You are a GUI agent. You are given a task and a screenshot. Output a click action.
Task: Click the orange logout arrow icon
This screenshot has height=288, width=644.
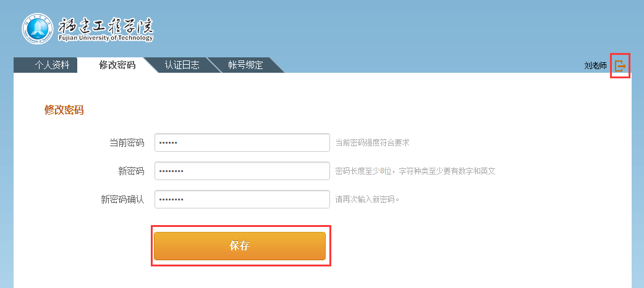point(620,65)
